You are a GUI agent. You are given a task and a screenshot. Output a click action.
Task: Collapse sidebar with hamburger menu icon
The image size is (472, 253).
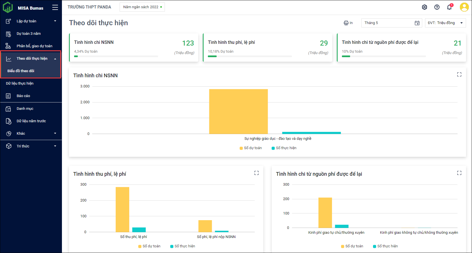(55, 8)
